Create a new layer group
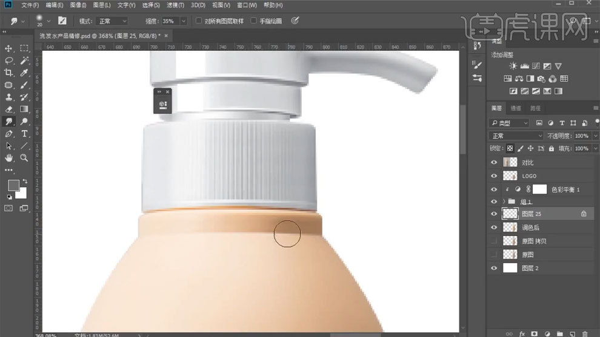 [560, 333]
